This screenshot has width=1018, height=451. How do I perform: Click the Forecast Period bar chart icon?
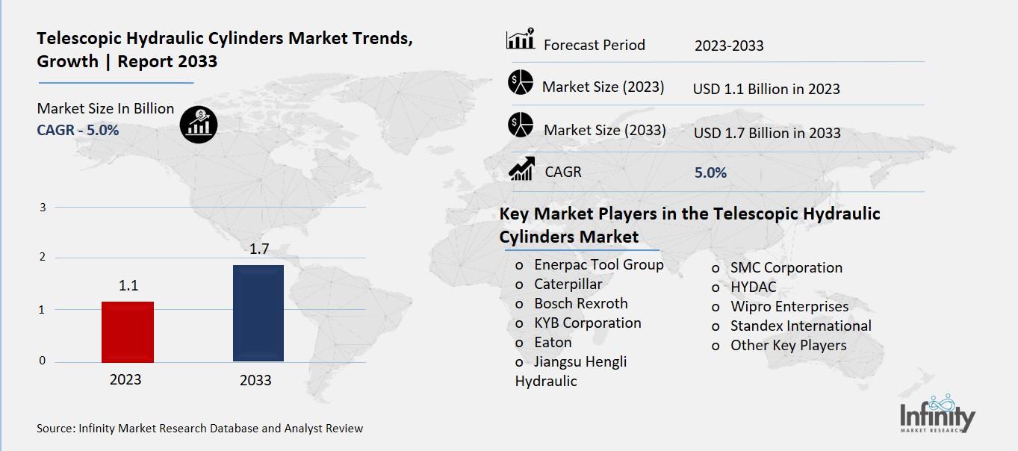[521, 40]
